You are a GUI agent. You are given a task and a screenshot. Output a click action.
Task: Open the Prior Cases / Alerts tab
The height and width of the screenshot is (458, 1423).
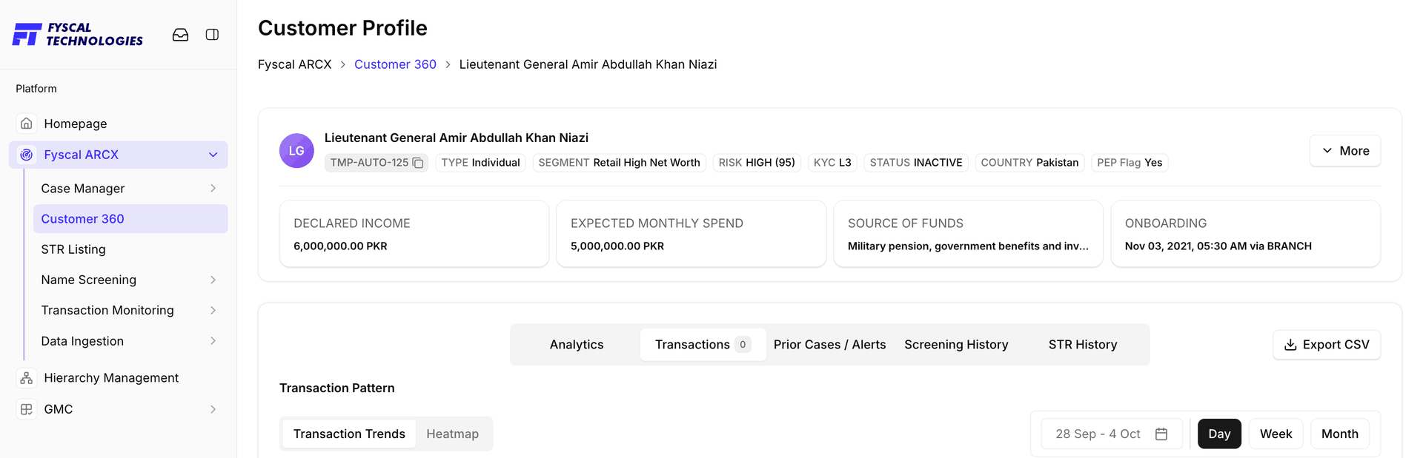click(x=830, y=345)
